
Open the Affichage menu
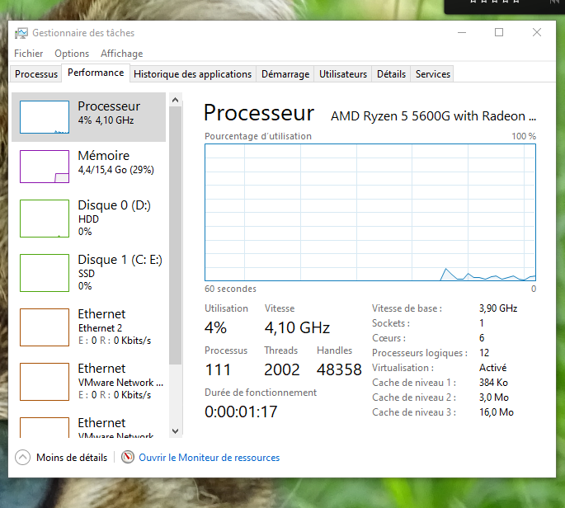click(x=122, y=54)
